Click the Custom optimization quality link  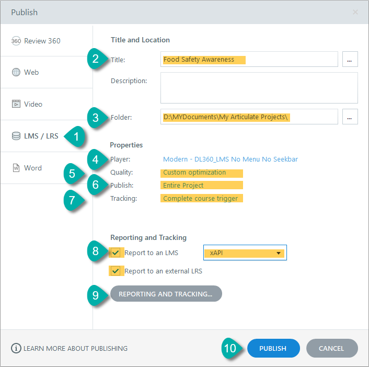[194, 173]
